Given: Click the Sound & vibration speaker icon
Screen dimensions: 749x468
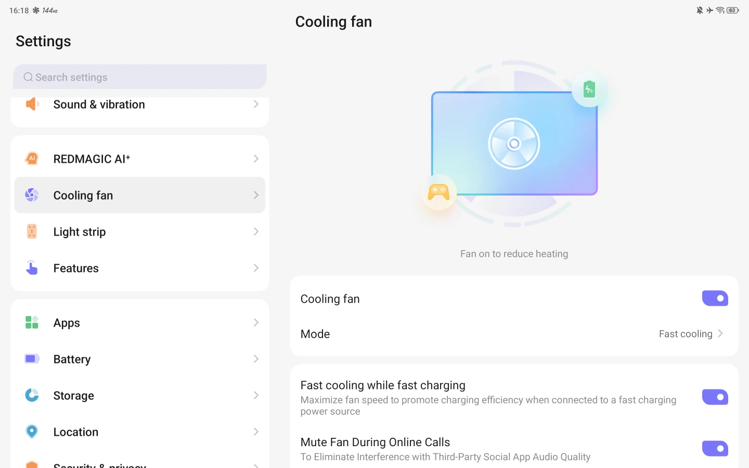Looking at the screenshot, I should click(32, 104).
